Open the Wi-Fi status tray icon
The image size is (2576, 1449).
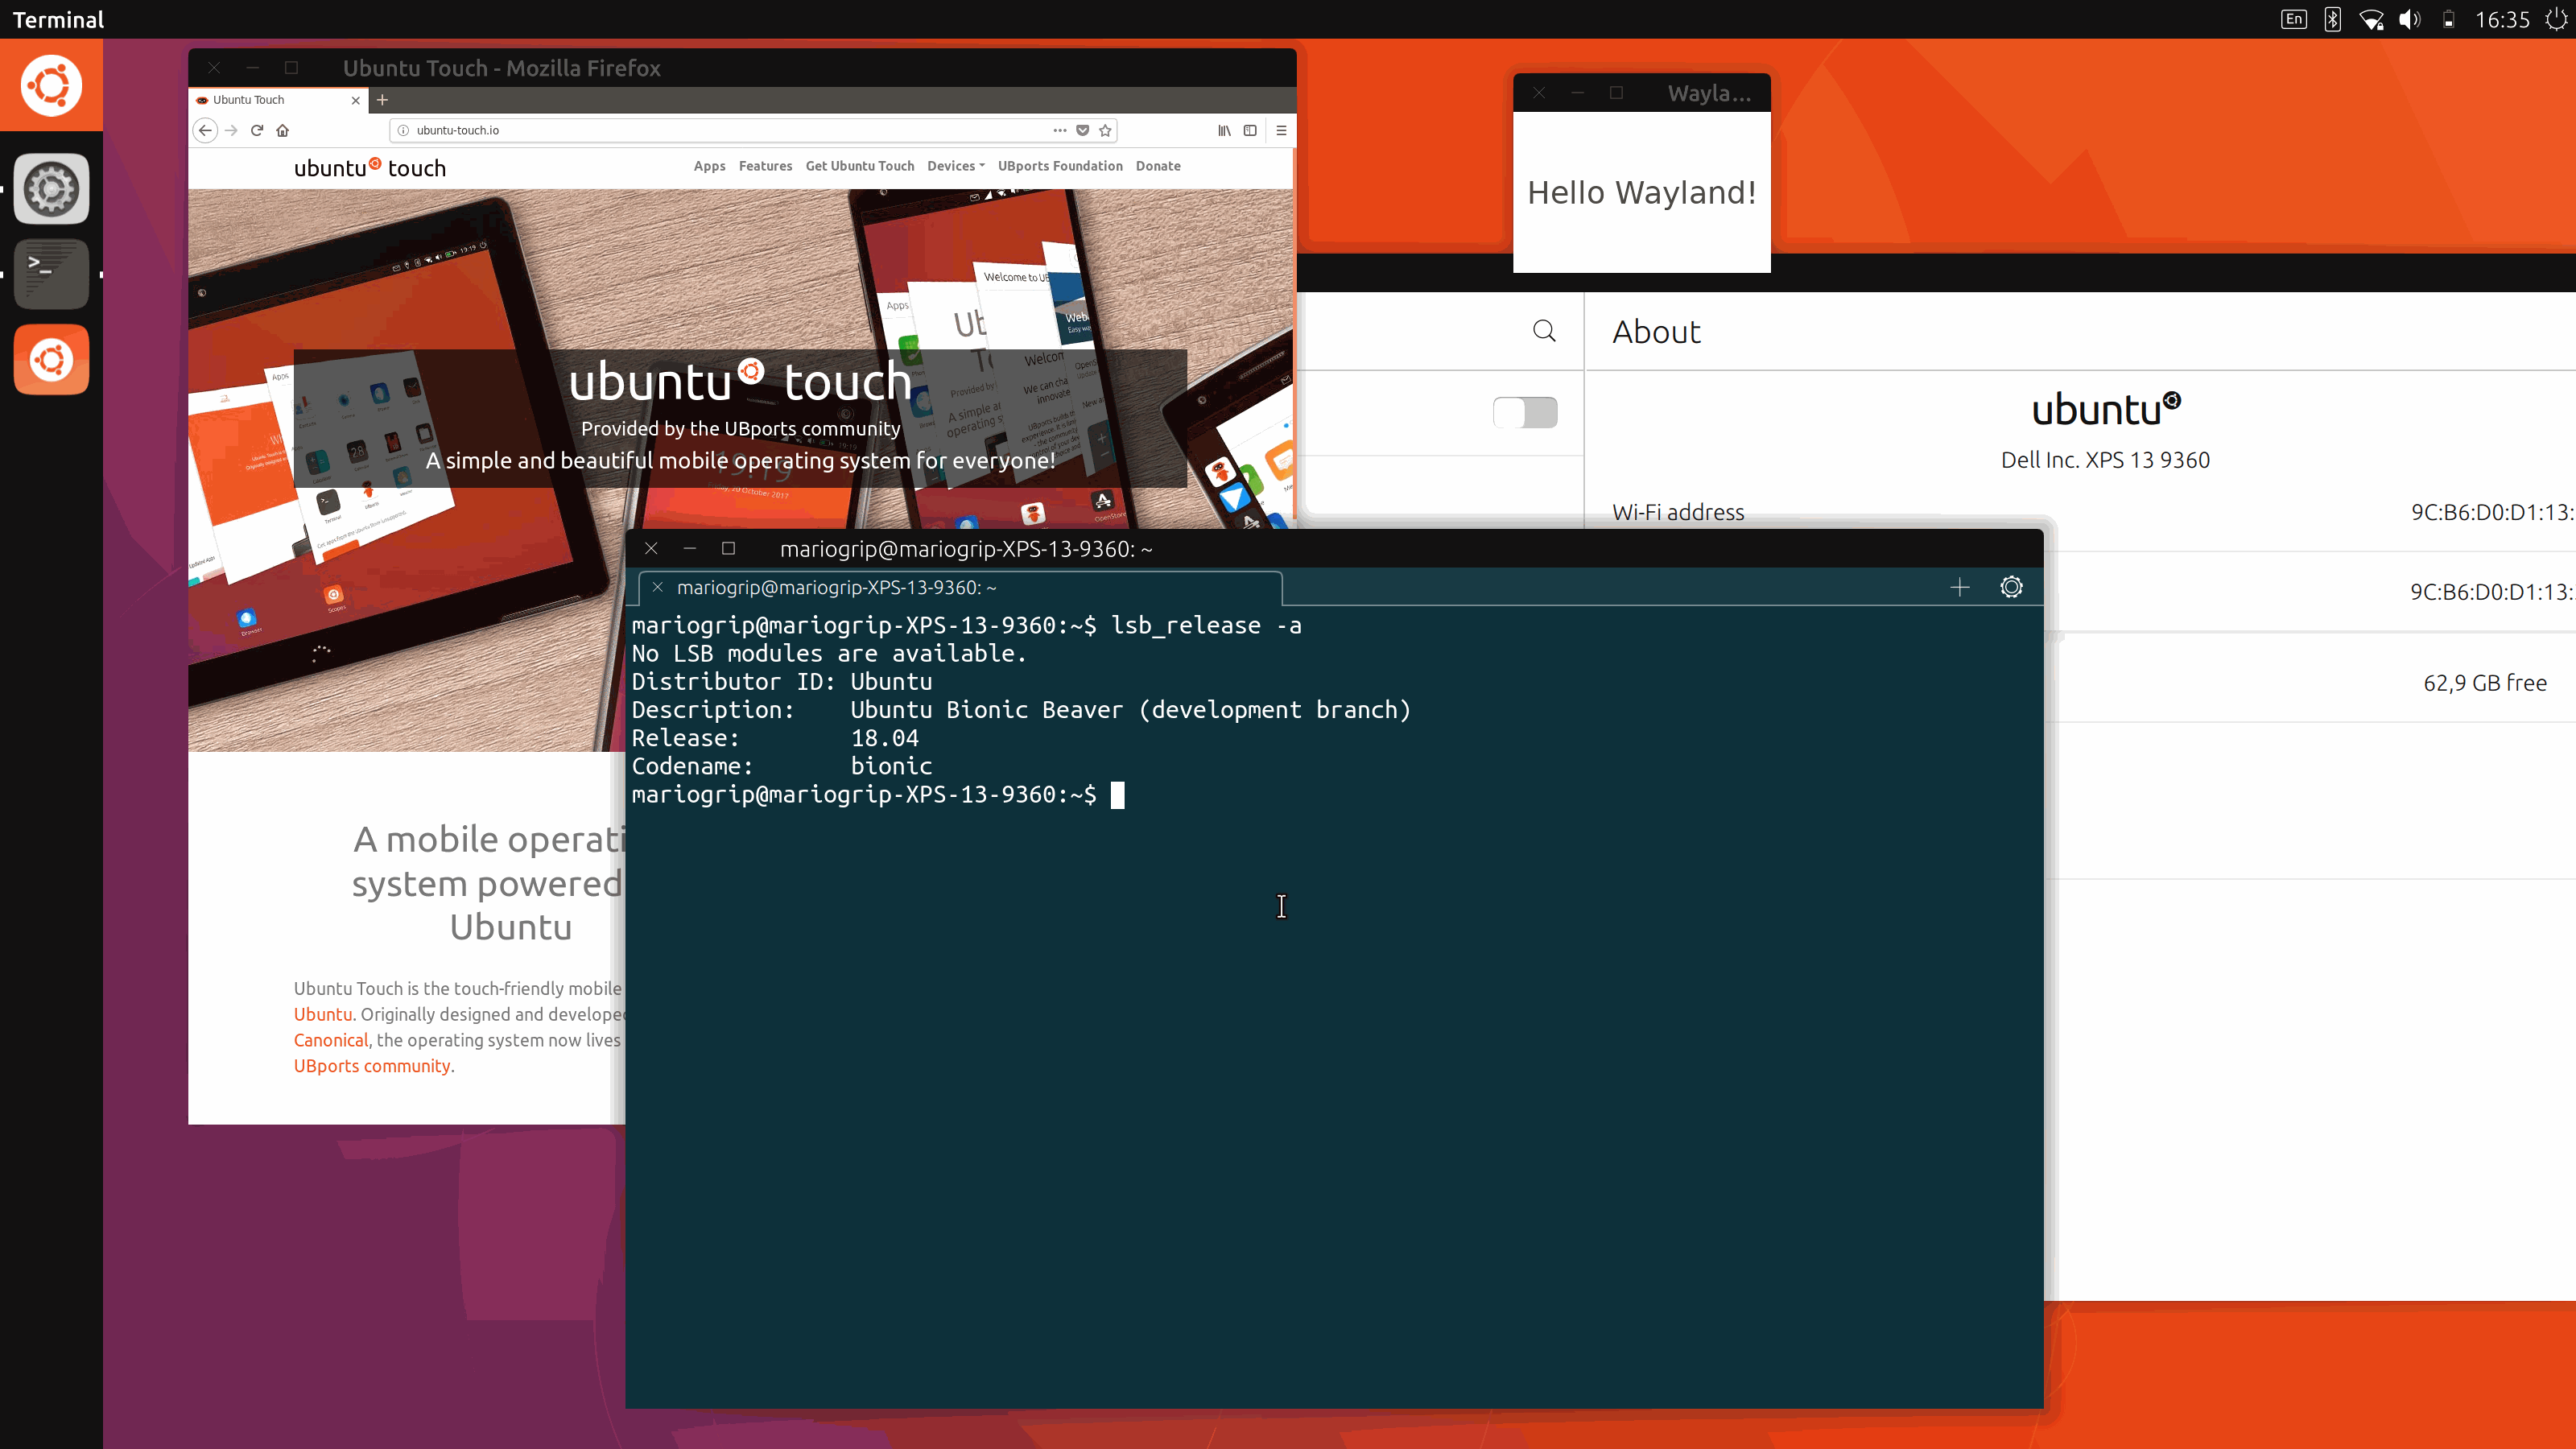point(2371,19)
